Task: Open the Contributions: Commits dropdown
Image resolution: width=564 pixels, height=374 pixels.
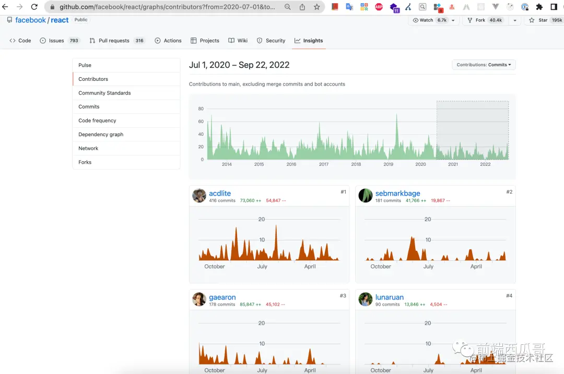Action: (484, 65)
